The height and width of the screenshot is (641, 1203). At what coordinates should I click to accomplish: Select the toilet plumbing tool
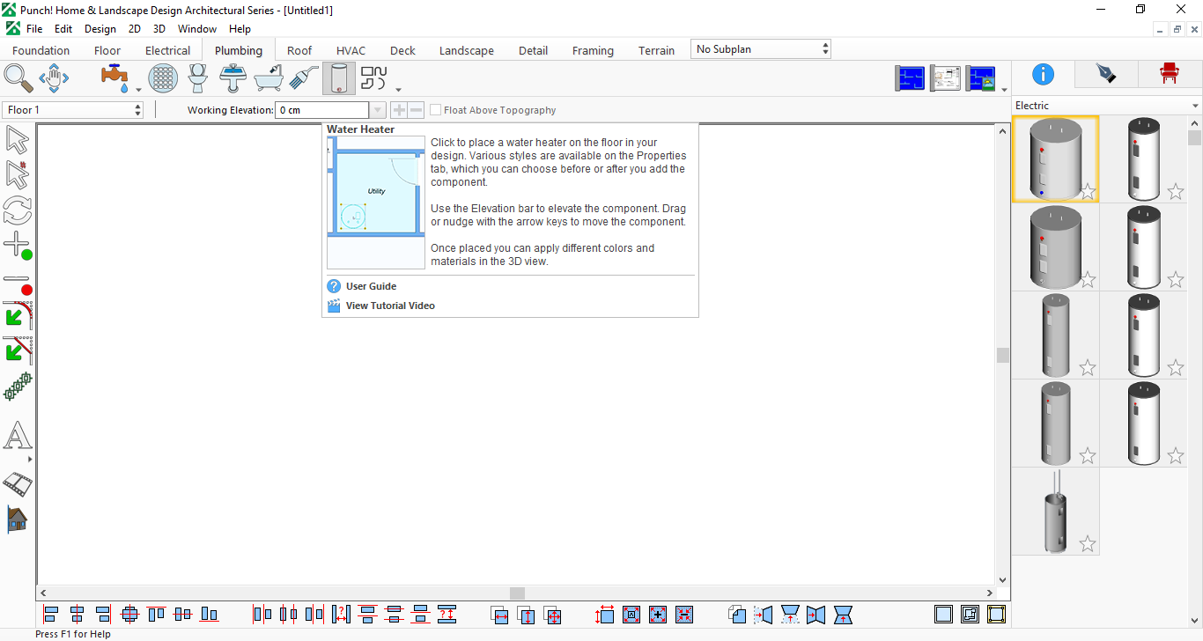pos(198,77)
